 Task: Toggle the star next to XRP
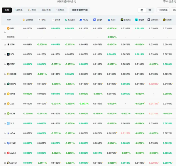pyautogui.click(x=5, y=64)
